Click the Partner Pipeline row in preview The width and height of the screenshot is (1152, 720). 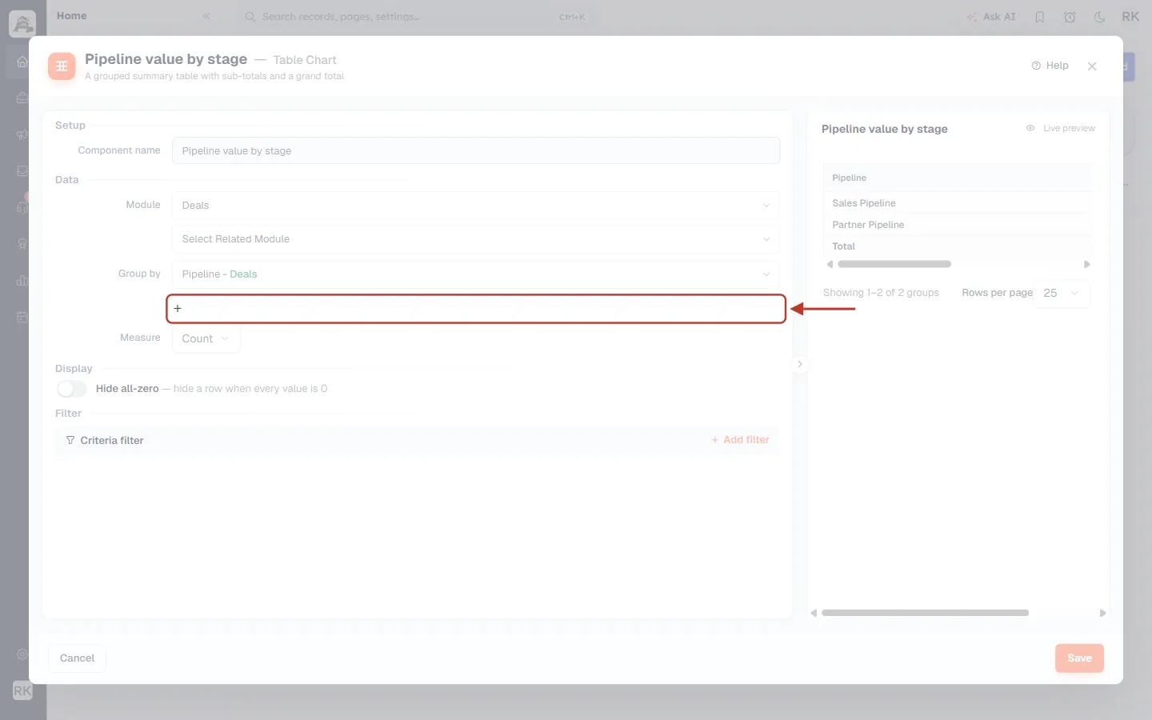point(958,225)
